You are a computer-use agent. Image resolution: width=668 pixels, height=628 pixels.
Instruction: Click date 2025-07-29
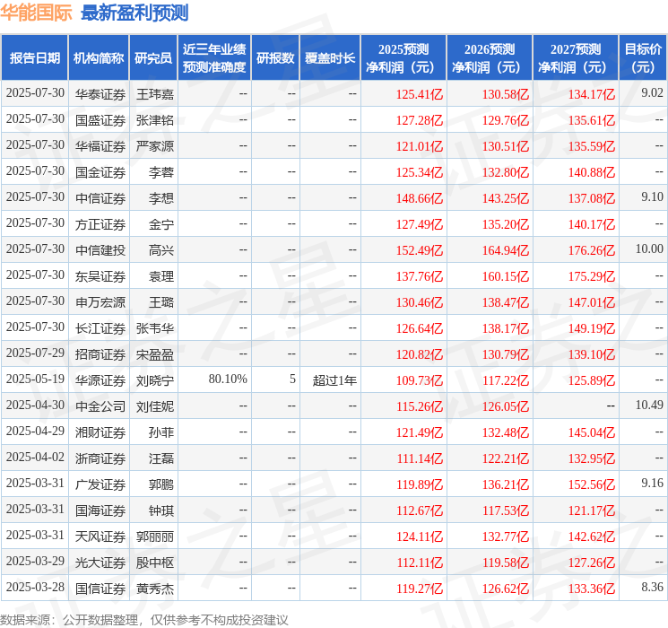35,353
